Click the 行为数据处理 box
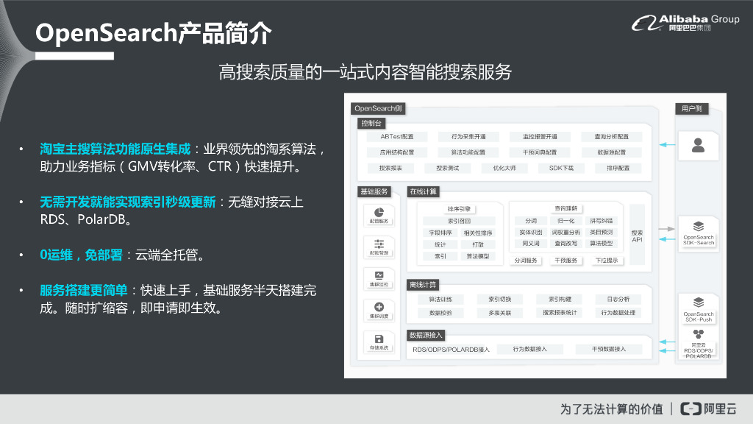Viewport: 753px width, 424px height. pyautogui.click(x=618, y=313)
